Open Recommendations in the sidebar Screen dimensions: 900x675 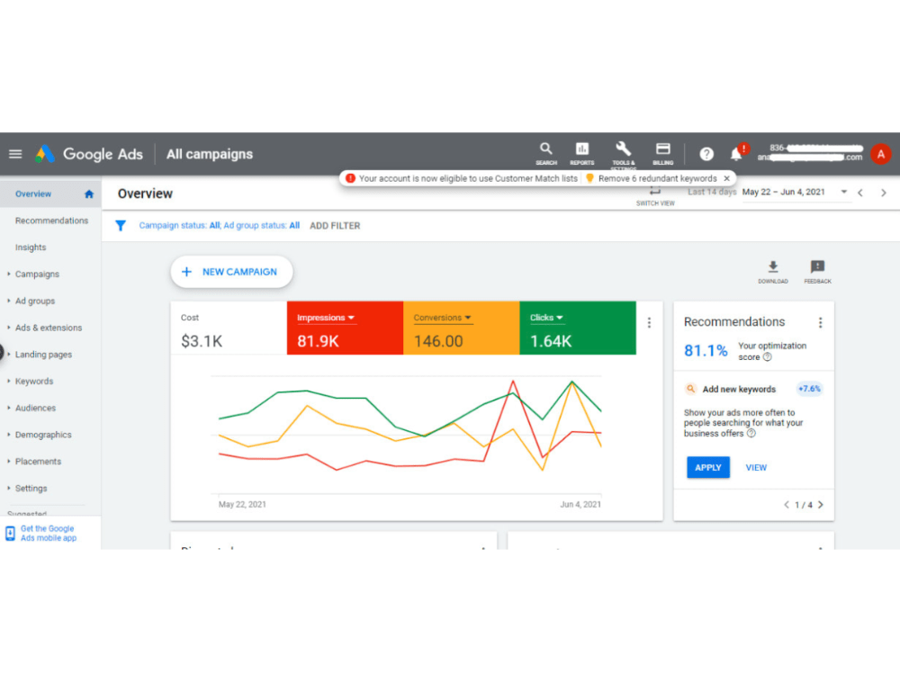pyautogui.click(x=51, y=220)
